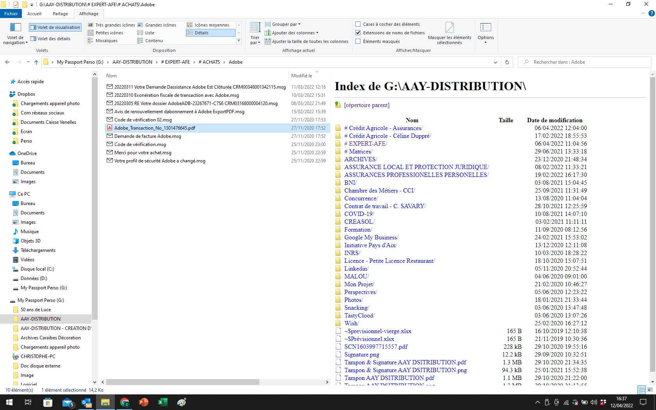The width and height of the screenshot is (656, 410).
Task: Select Adobe_Transaction_No_1301476645.pdf file
Action: tap(217, 128)
